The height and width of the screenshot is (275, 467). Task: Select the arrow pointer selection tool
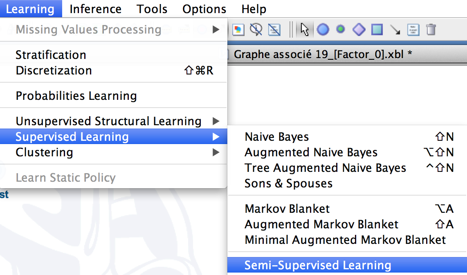pyautogui.click(x=304, y=29)
